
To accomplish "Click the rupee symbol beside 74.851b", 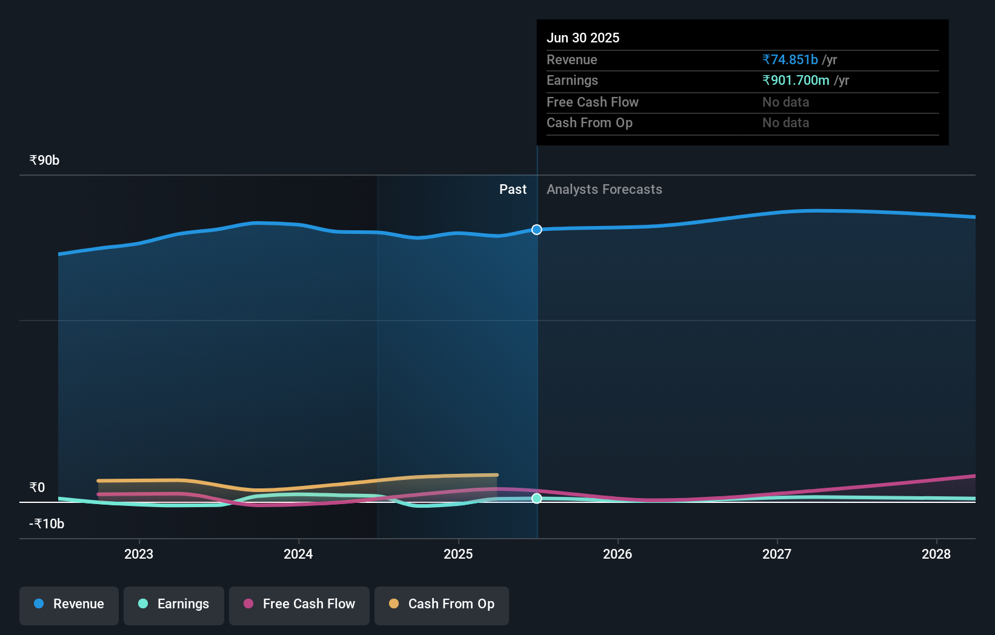I will pos(766,59).
